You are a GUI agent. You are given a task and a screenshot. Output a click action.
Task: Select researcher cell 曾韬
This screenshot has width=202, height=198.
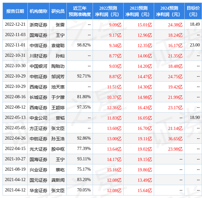pyautogui.click(x=60, y=118)
